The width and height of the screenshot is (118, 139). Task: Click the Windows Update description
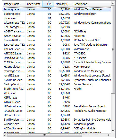click(84, 124)
